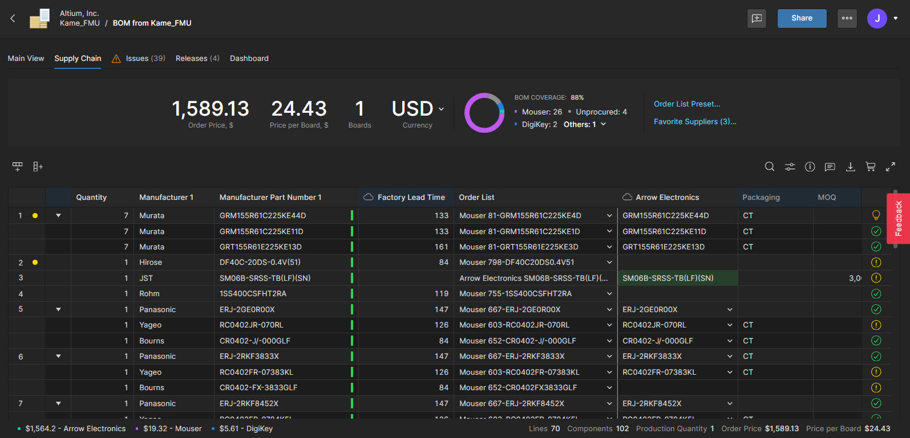910x438 pixels.
Task: Click cloud icon in Factory Lead Time header
Action: click(x=369, y=197)
